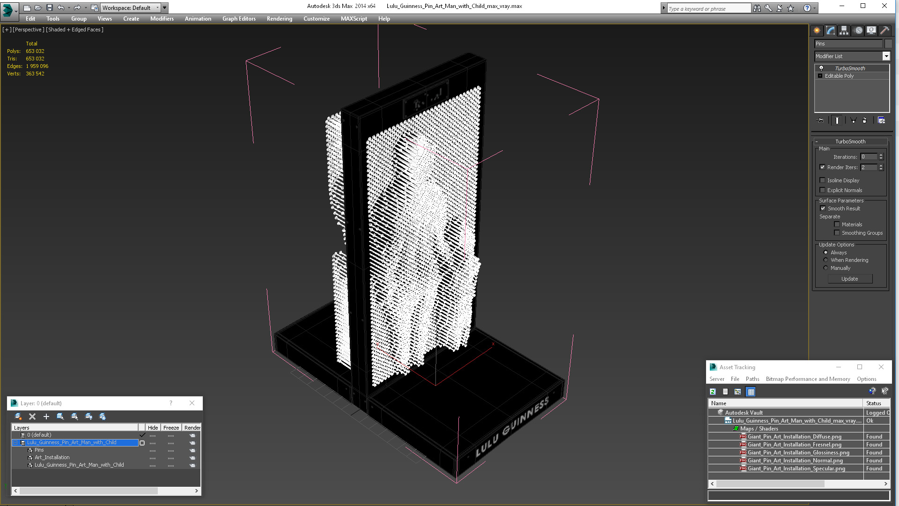899x506 pixels.
Task: Click Configure Modifier Sets icon
Action: [x=881, y=120]
